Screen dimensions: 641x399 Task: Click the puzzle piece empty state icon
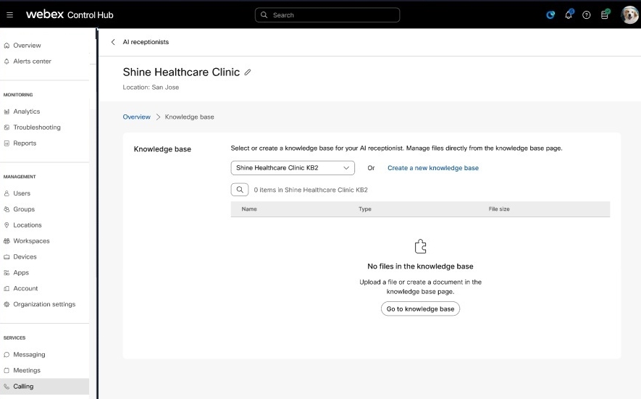pos(420,246)
